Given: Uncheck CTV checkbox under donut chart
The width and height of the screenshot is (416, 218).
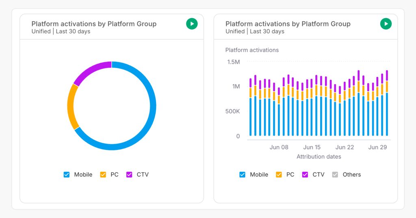Looking at the screenshot, I should click(129, 175).
